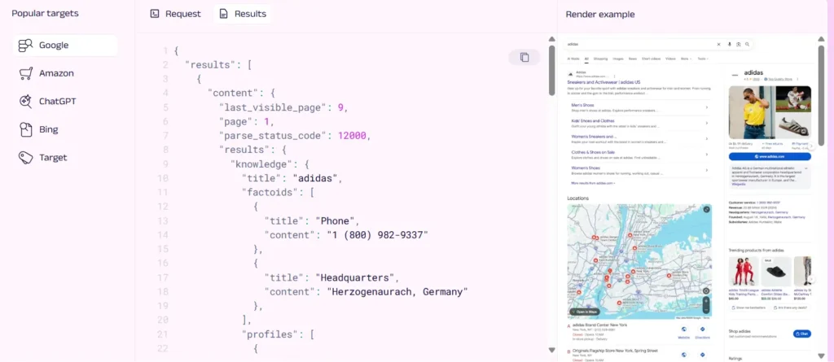
Task: Switch to the Request tab
Action: pyautogui.click(x=176, y=14)
